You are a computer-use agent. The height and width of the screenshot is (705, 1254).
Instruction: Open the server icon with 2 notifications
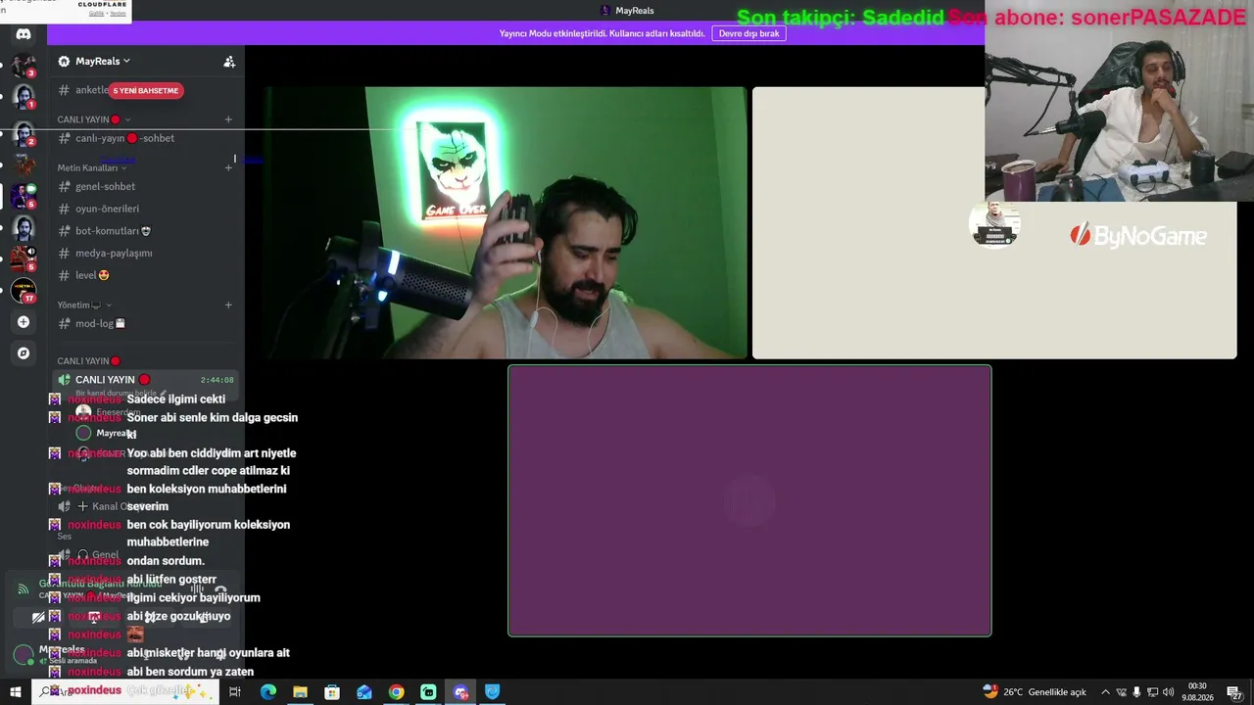pyautogui.click(x=24, y=134)
